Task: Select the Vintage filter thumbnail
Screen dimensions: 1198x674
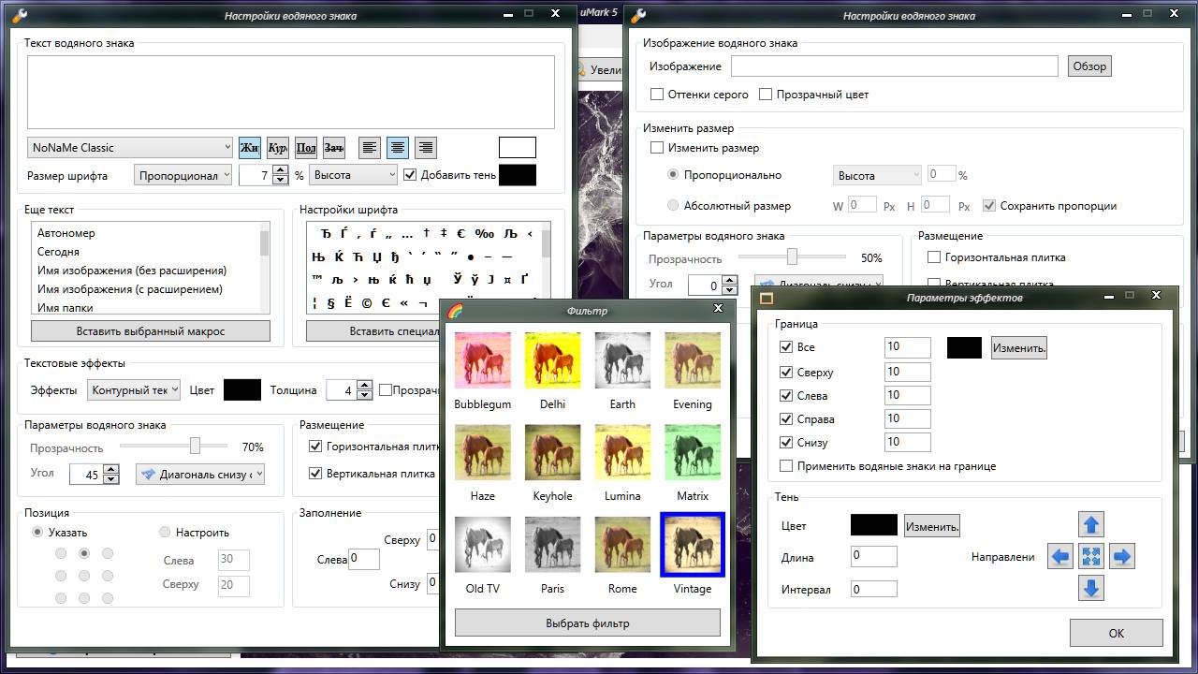Action: pyautogui.click(x=693, y=545)
